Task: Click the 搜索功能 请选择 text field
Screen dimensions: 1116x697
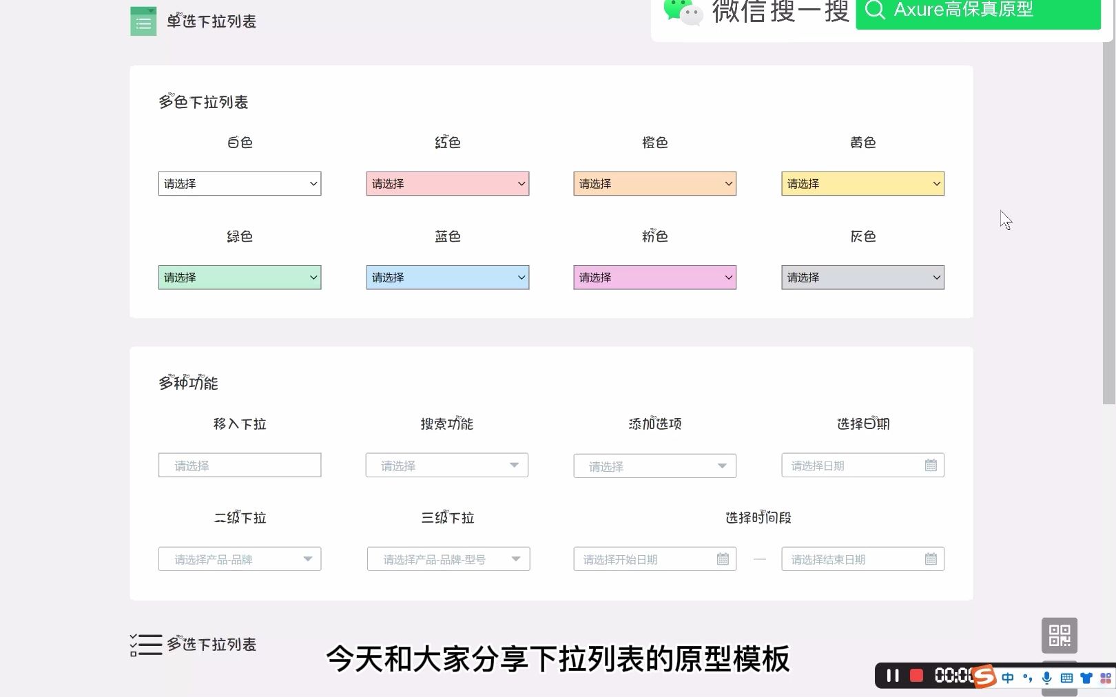Action: (x=447, y=466)
